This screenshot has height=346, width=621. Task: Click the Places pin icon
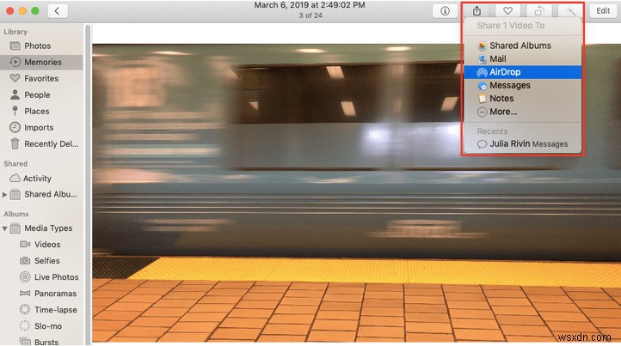click(15, 111)
